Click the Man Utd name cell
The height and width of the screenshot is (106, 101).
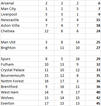(19, 42)
